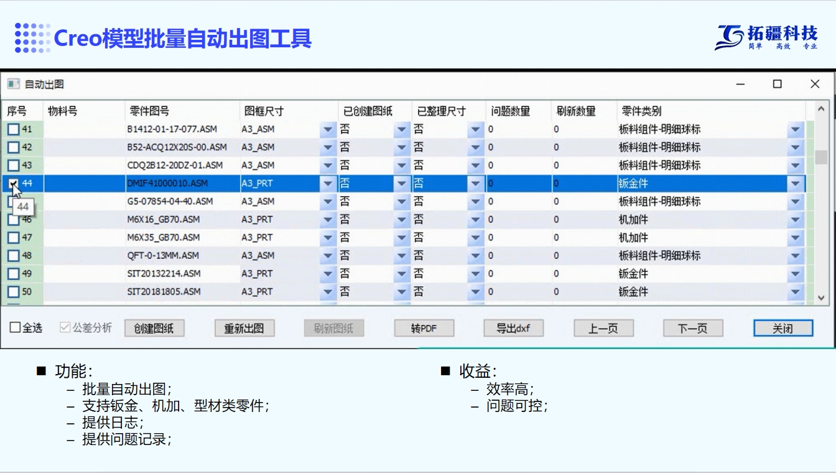Click the table scrollbar down arrow
The width and height of the screenshot is (836, 473).
coord(821,297)
